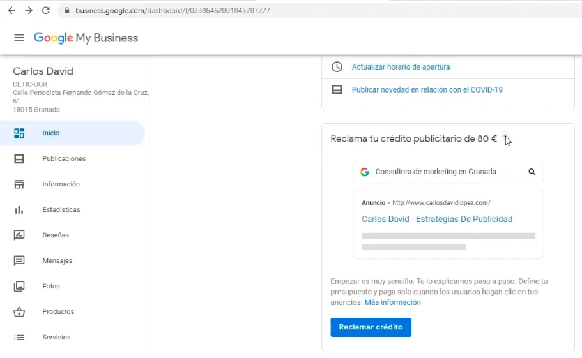Click the Reclama tu crédito publicitario heading
The image size is (582, 358).
pyautogui.click(x=413, y=138)
